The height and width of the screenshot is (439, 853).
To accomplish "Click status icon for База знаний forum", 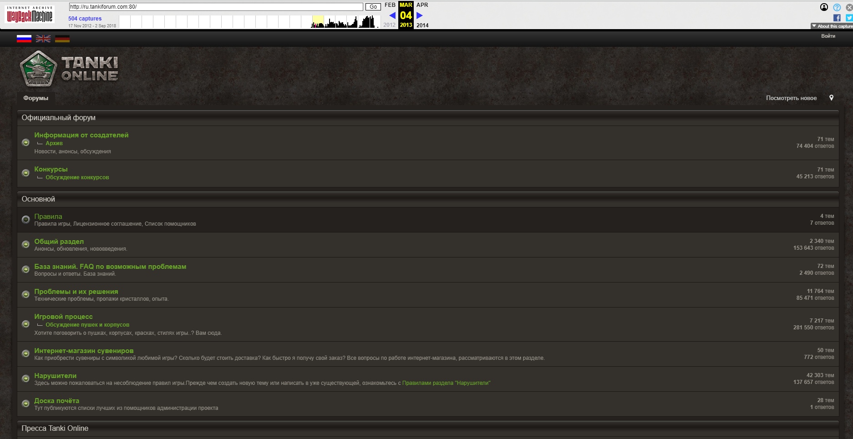I will (x=26, y=270).
